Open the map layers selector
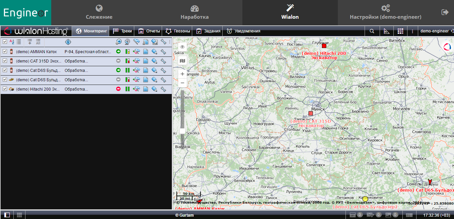 [182, 61]
